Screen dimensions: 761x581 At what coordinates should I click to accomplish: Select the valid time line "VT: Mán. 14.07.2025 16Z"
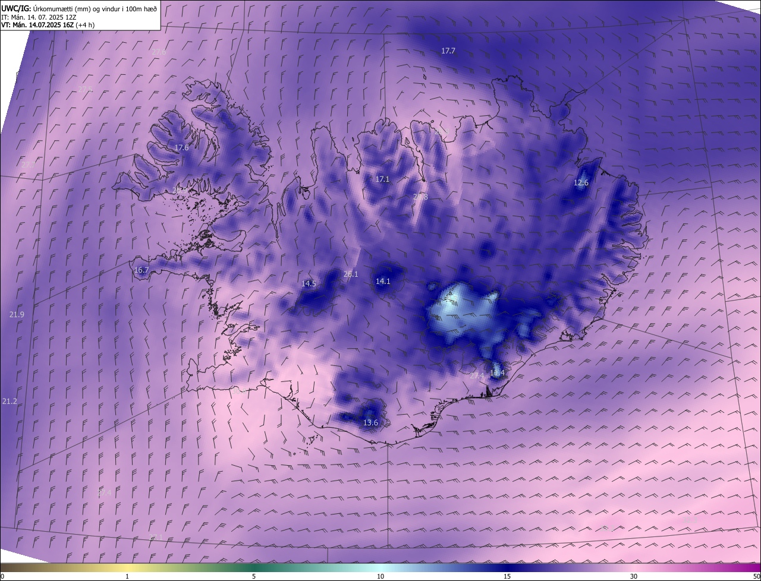click(x=37, y=26)
